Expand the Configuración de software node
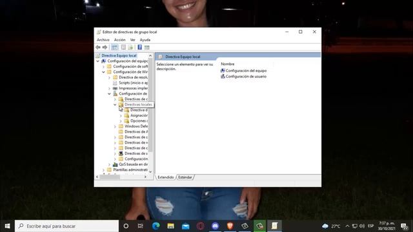The width and height of the screenshot is (413, 232). (x=103, y=66)
